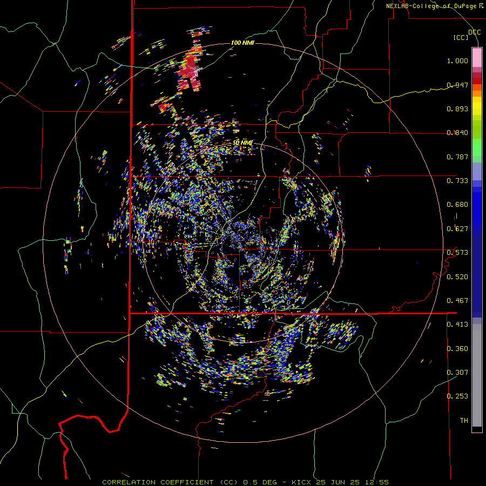Click the 0.840 scale value
The height and width of the screenshot is (486, 486).
pos(457,133)
